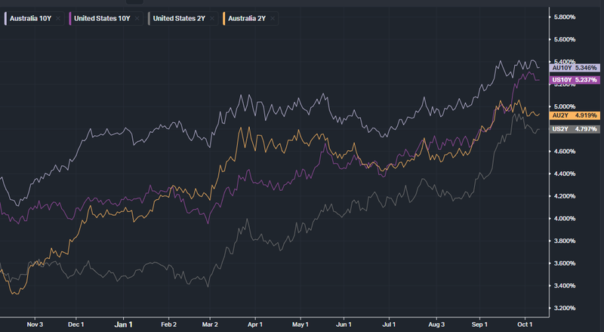Click the Dec 1 date label
The width and height of the screenshot is (604, 332).
pos(76,324)
